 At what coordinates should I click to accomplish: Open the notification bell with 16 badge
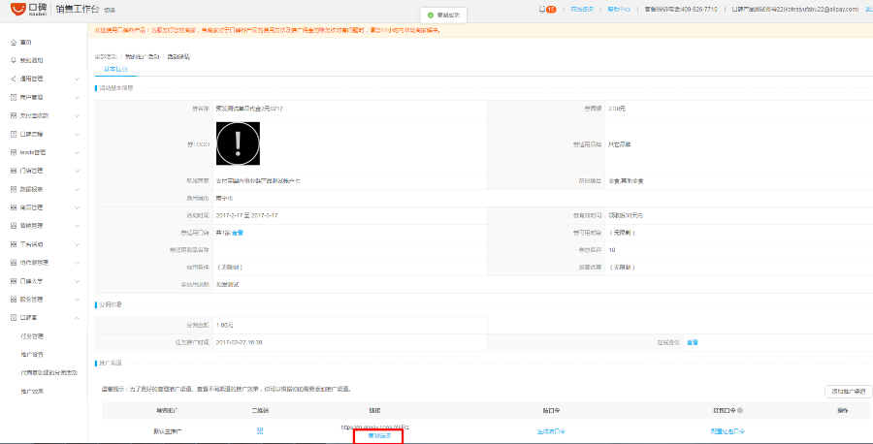coord(547,10)
